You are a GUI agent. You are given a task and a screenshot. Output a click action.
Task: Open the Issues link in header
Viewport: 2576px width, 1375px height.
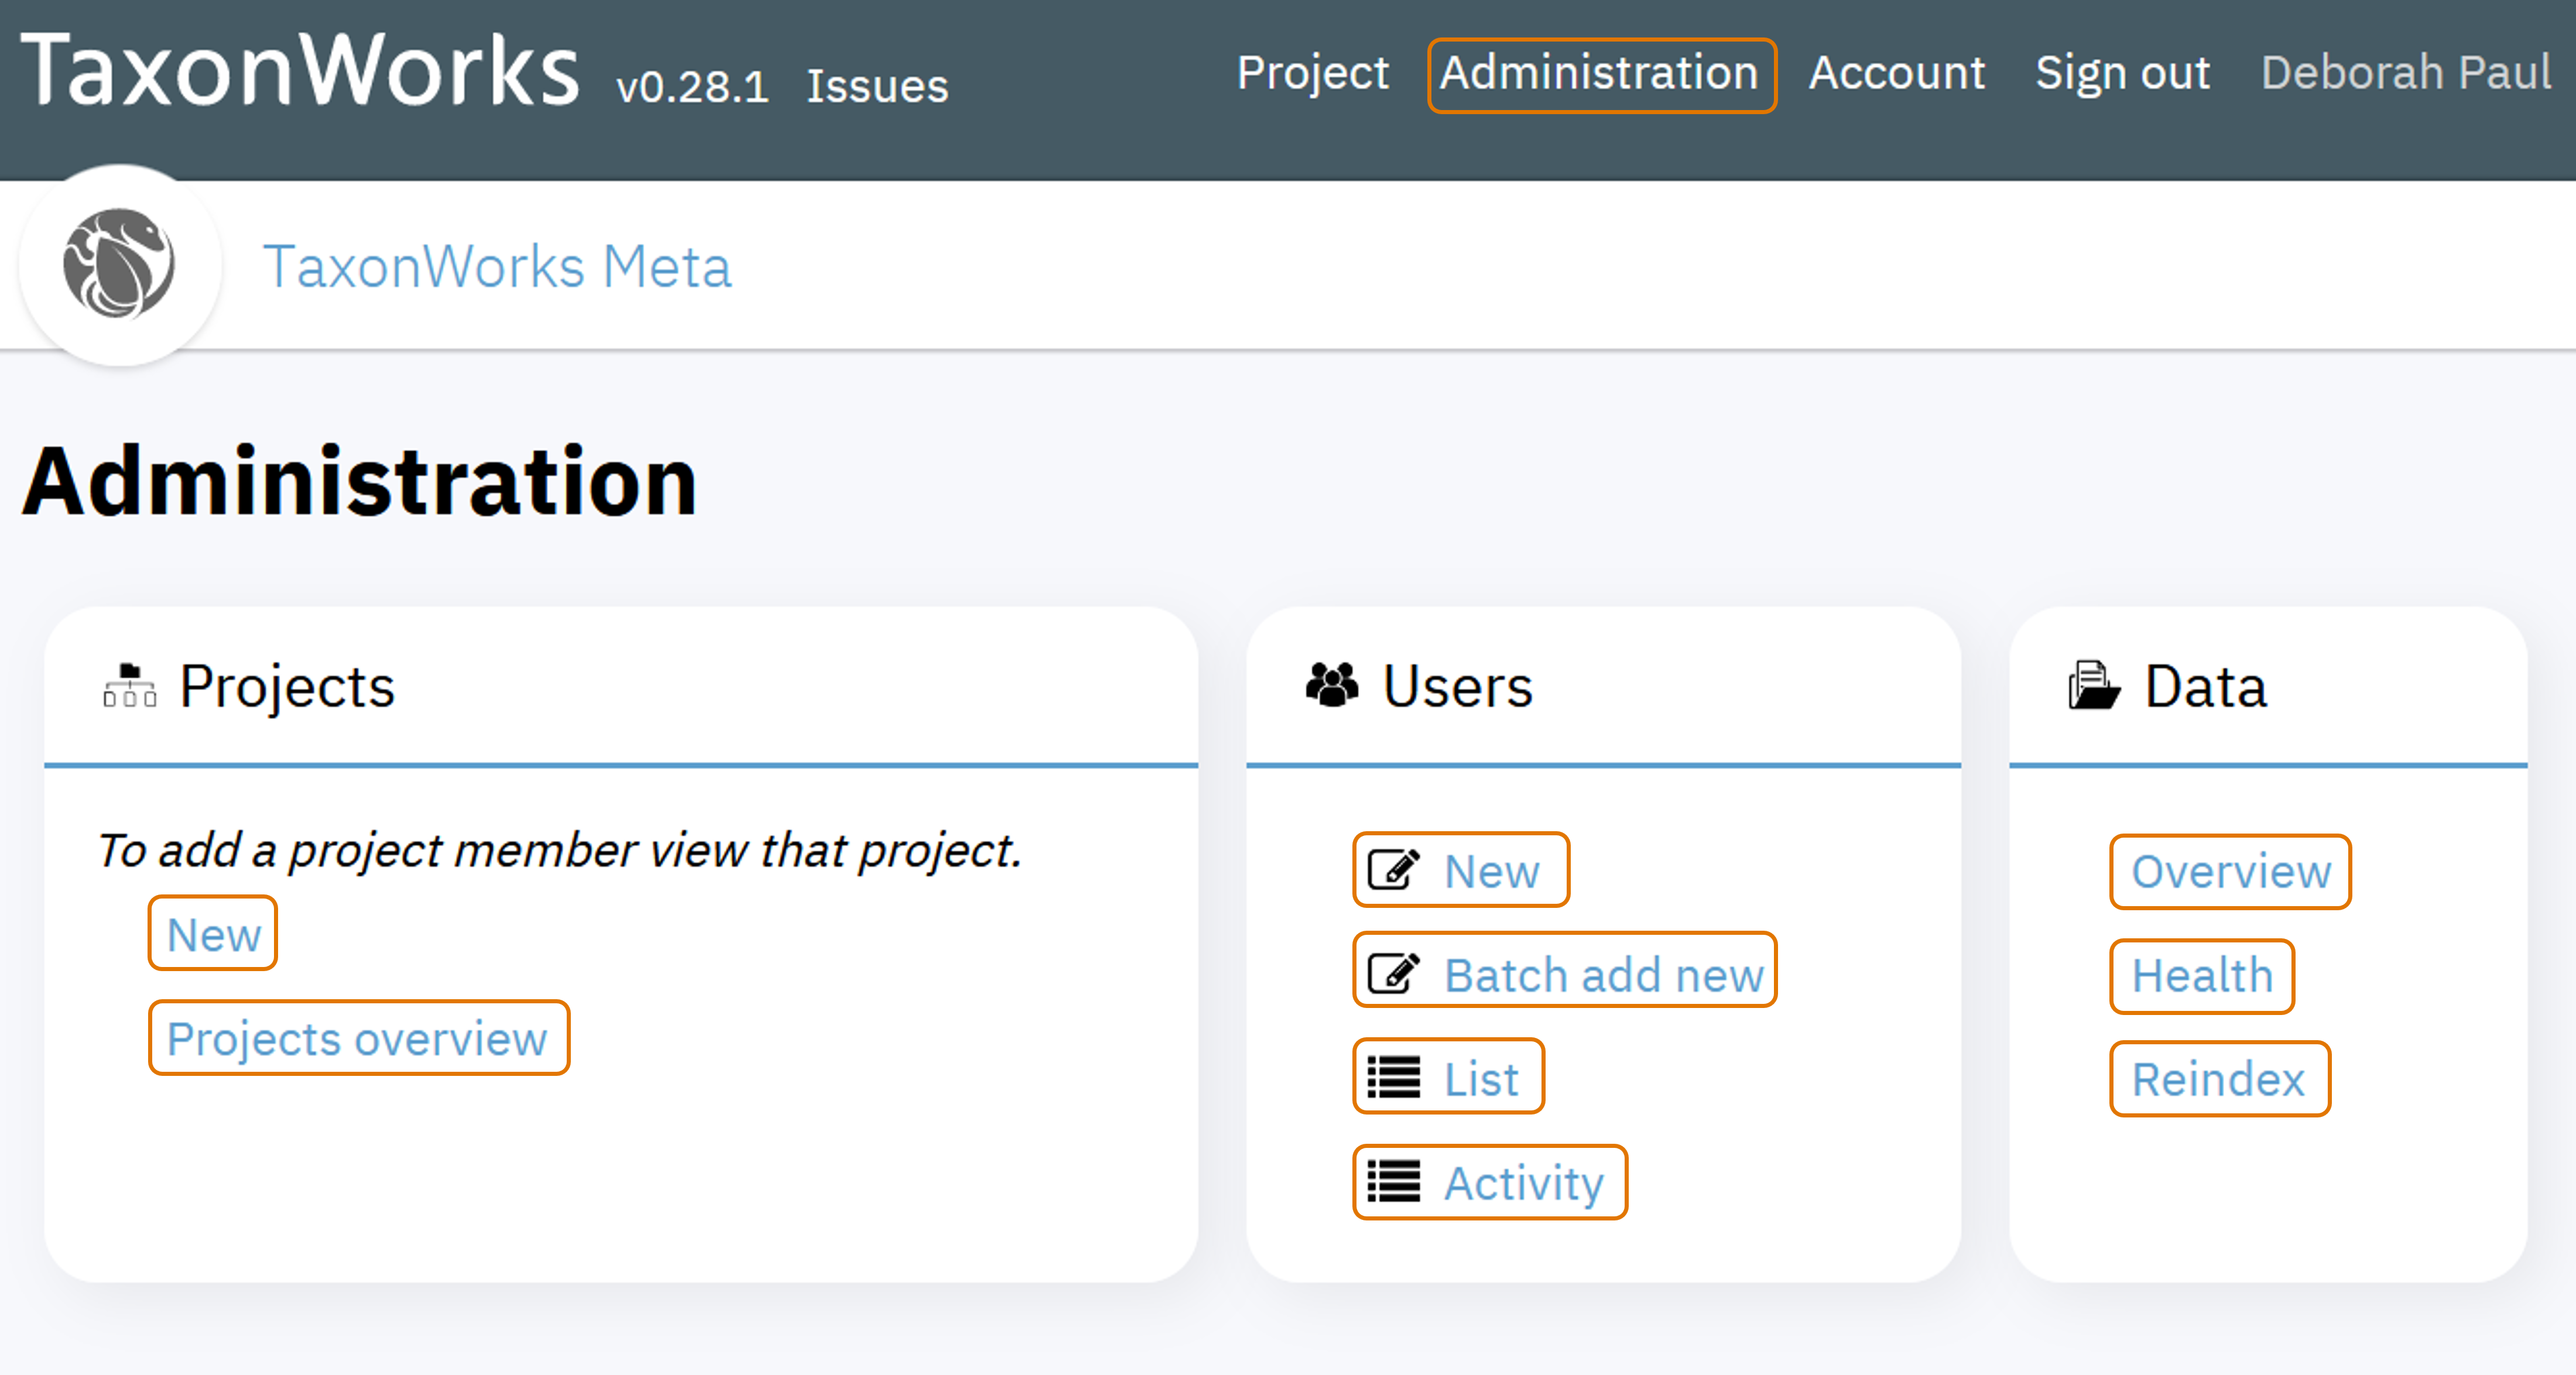pos(877,87)
